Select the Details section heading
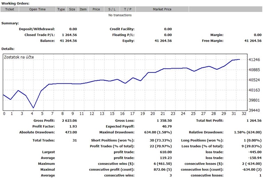 coord(8,49)
